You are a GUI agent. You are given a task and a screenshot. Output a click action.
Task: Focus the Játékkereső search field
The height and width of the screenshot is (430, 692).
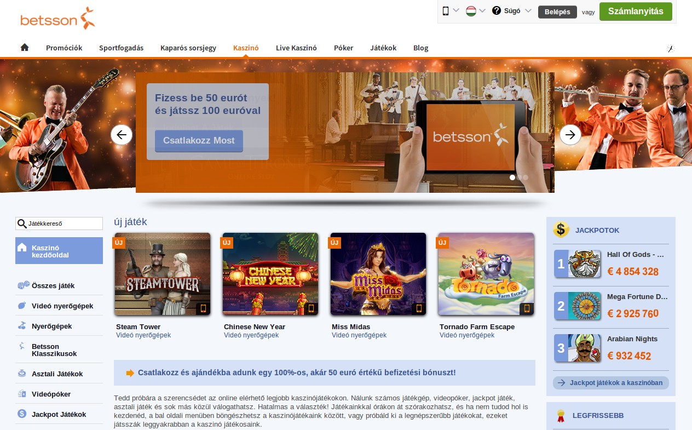59,223
